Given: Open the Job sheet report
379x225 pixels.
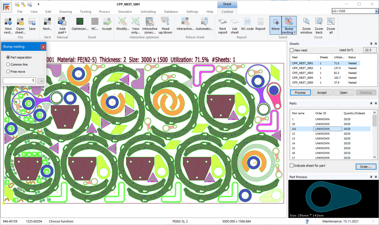Looking at the screenshot, I should coord(235,22).
